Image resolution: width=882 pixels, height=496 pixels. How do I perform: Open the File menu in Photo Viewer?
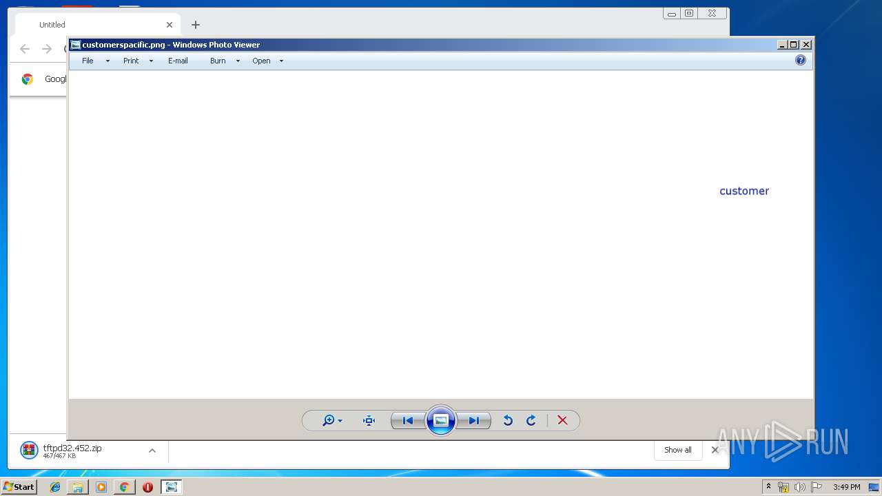88,61
